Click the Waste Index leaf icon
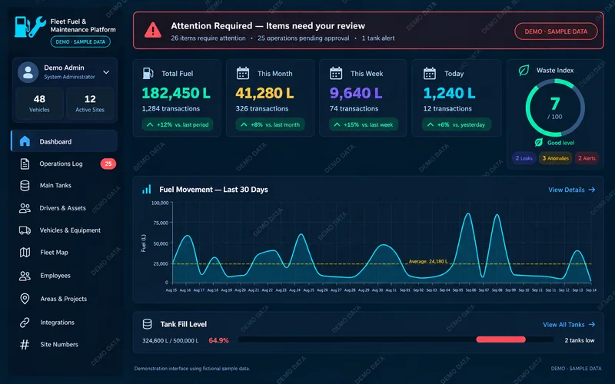This screenshot has height=384, width=615. [x=524, y=70]
